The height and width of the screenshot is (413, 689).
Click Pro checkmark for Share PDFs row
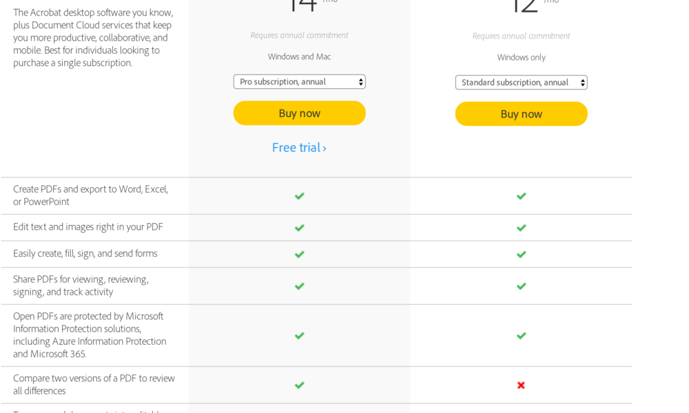[x=299, y=286]
